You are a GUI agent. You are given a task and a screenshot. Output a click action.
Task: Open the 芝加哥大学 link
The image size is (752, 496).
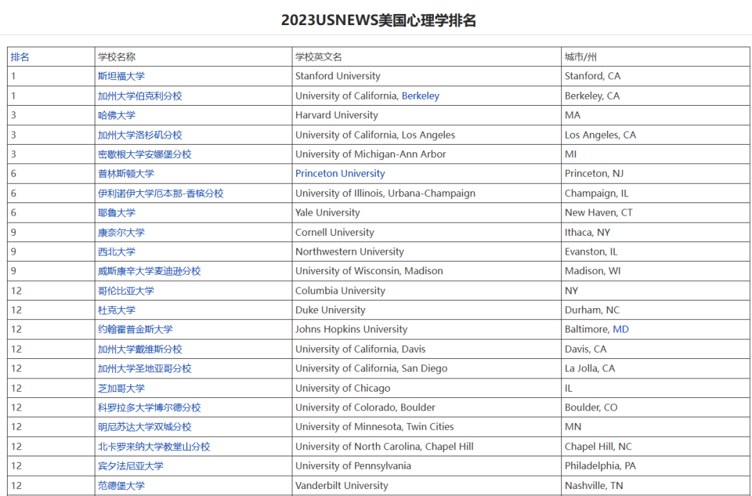[x=121, y=388]
